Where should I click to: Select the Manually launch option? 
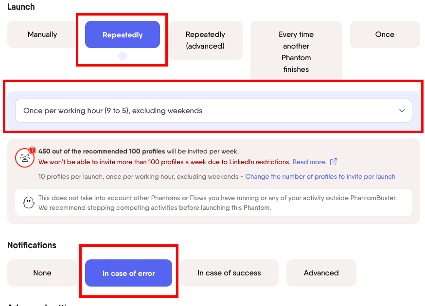point(42,34)
